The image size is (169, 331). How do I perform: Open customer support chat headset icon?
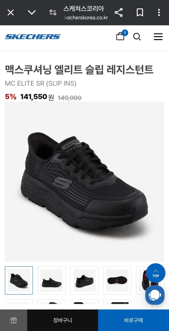click(x=155, y=295)
